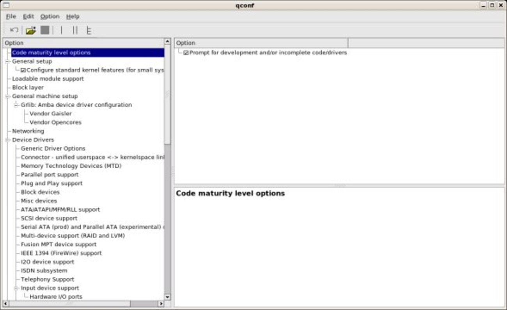The height and width of the screenshot is (310, 507).
Task: Switch to split view mode icon
Action: pos(74,30)
